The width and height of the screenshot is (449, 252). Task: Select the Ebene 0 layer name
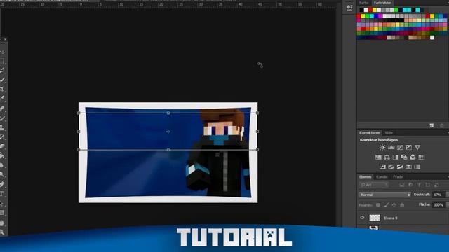point(391,218)
